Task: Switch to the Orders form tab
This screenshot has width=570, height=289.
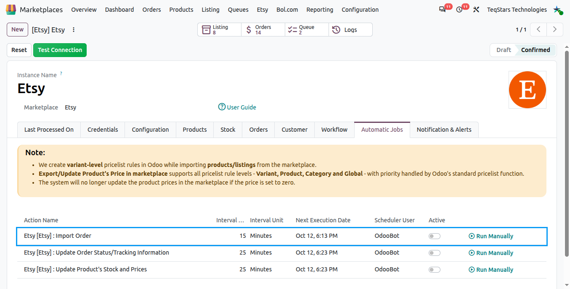Action: pyautogui.click(x=258, y=130)
